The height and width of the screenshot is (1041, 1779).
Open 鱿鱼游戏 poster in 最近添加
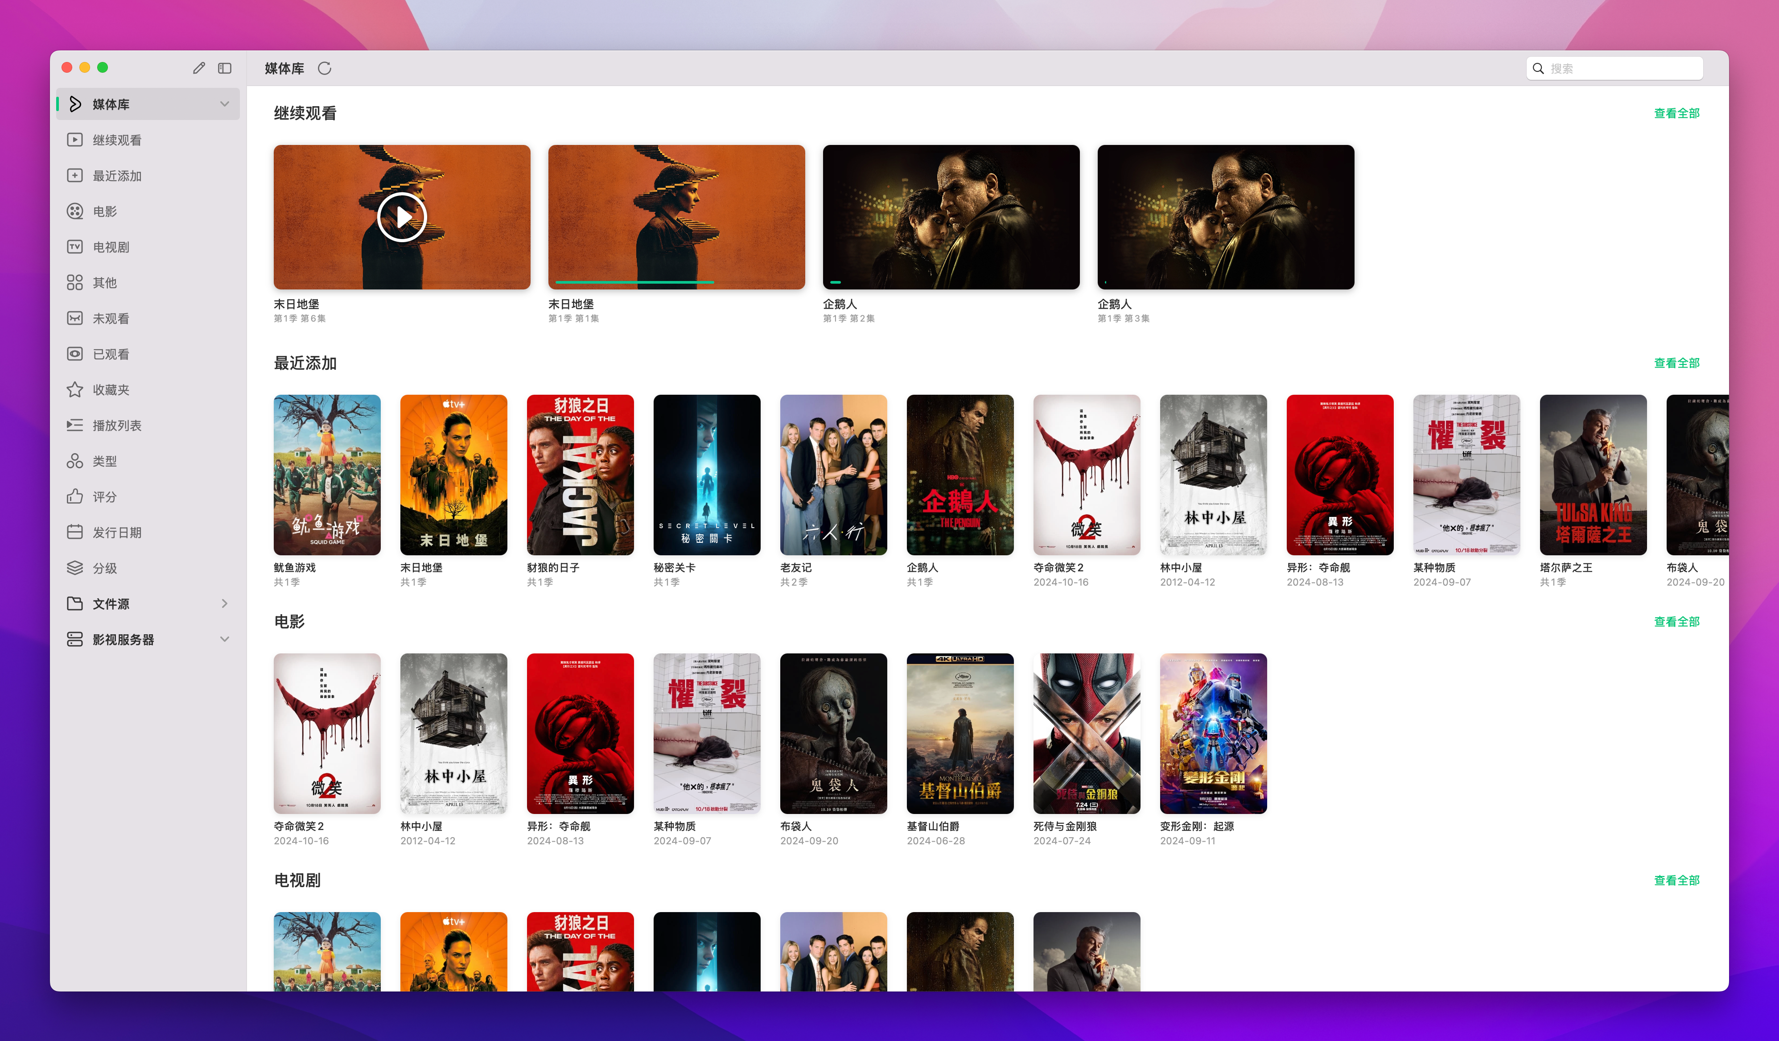(327, 475)
